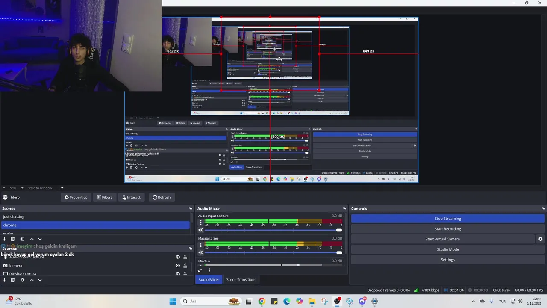Remove the selected scene with trash icon

pos(13,239)
